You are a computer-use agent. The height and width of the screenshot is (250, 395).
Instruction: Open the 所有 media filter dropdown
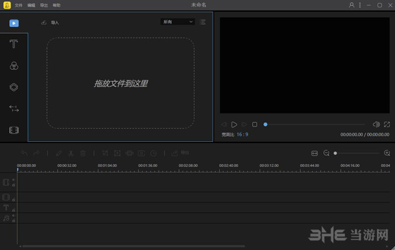click(178, 22)
